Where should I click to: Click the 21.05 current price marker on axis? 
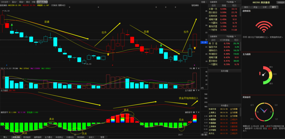pyautogui.click(x=204, y=42)
